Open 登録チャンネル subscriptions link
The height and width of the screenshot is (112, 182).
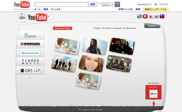(x=125, y=9)
